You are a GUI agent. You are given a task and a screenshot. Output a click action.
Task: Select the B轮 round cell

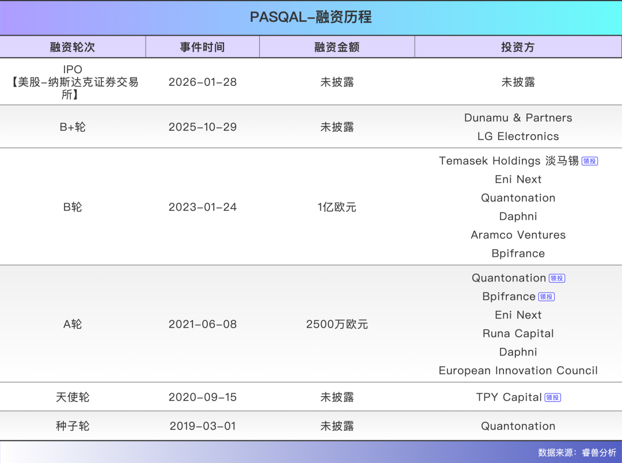click(73, 207)
